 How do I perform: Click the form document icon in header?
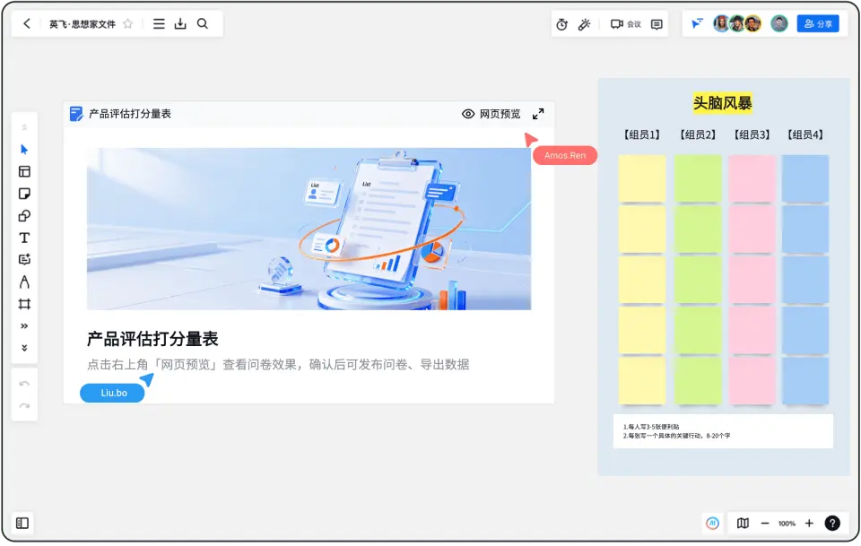point(76,114)
